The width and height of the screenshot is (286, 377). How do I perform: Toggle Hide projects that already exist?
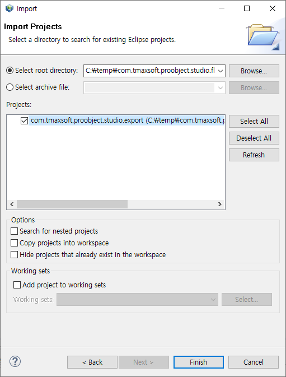coord(14,255)
